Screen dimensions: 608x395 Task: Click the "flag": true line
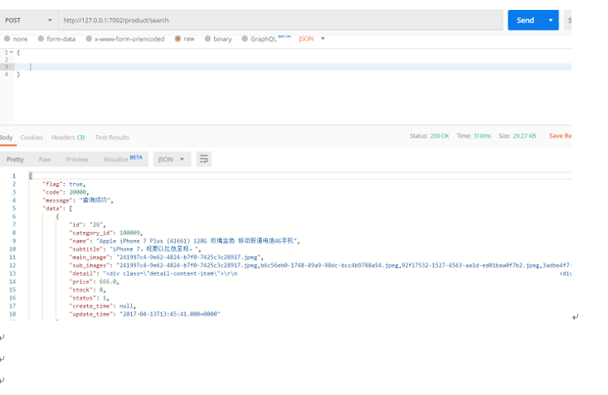64,184
